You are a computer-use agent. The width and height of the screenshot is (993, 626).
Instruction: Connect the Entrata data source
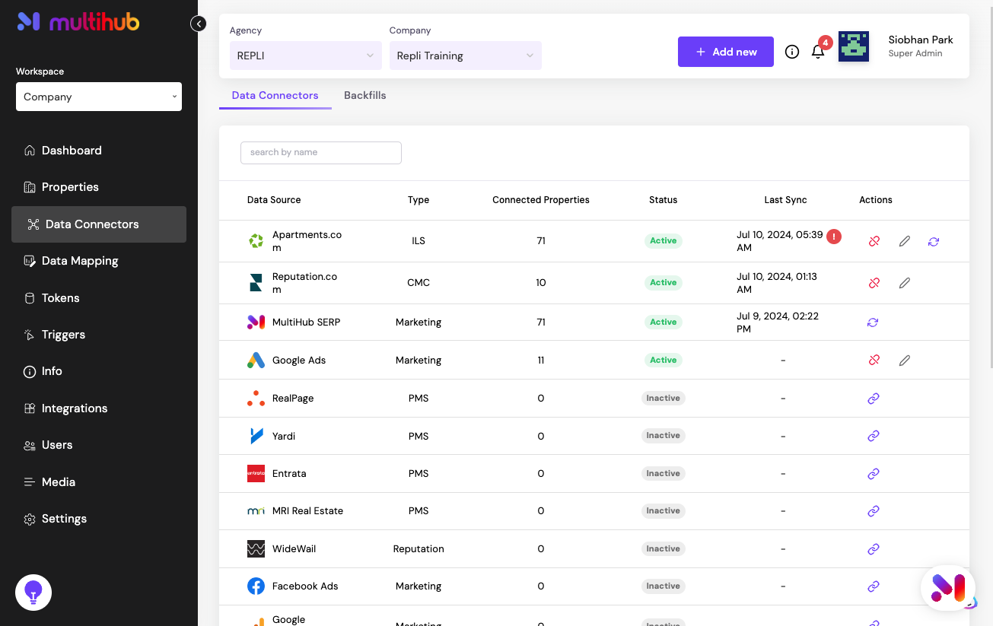[x=874, y=474]
